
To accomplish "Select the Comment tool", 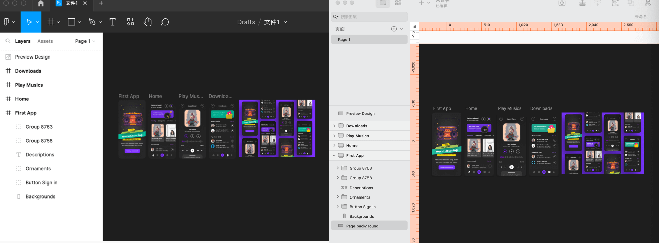I will 165,22.
